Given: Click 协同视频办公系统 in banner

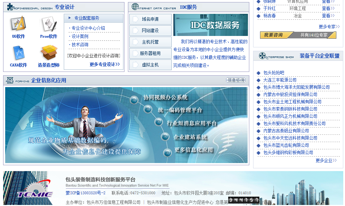Looking at the screenshot, I should pos(165,98).
